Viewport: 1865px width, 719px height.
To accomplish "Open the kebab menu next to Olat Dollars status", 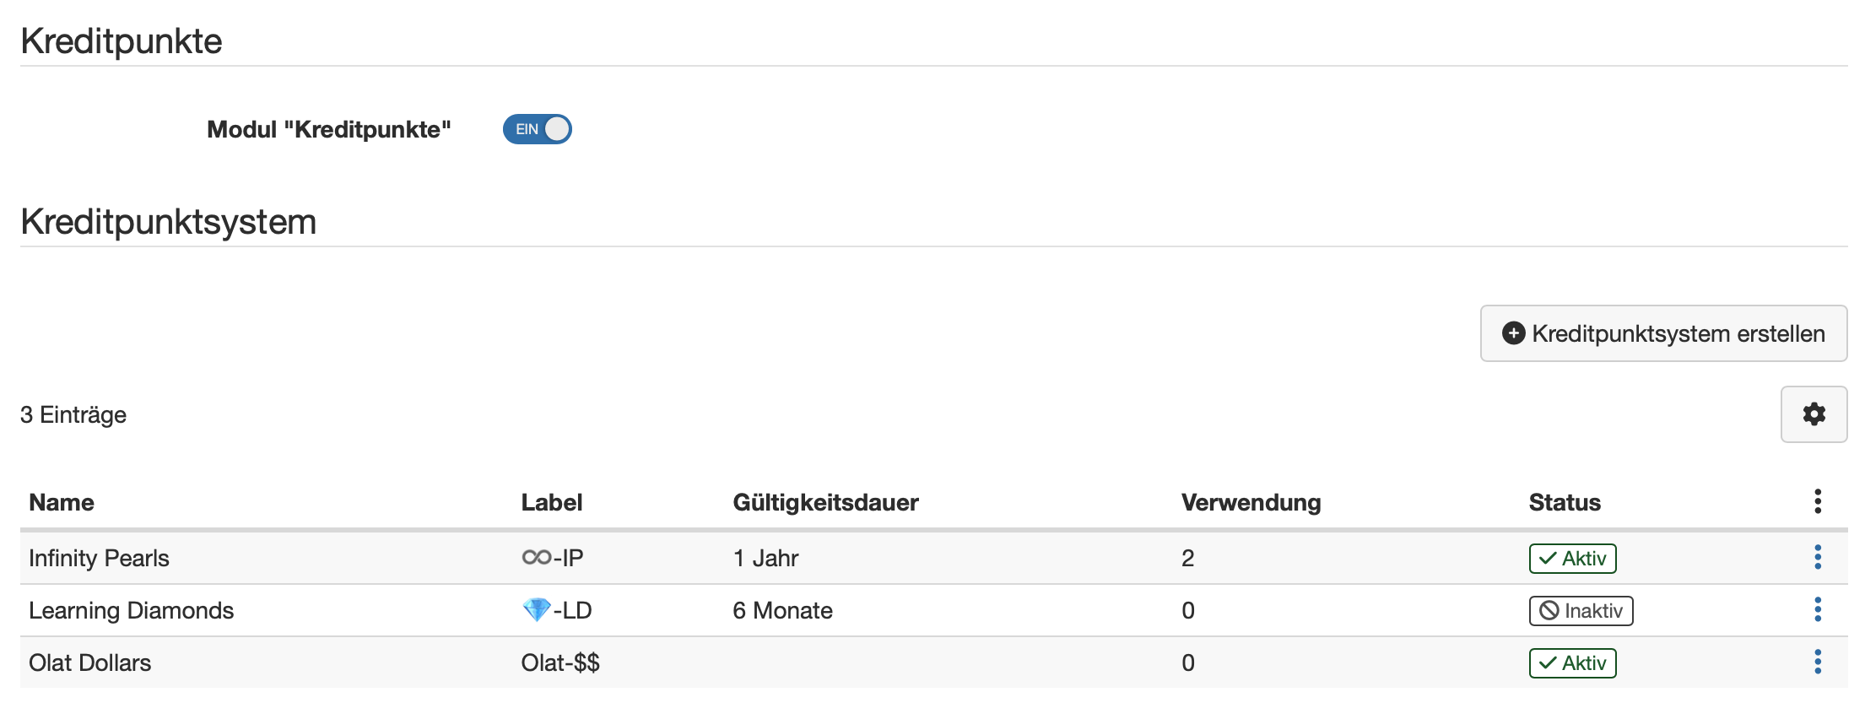I will [x=1817, y=663].
